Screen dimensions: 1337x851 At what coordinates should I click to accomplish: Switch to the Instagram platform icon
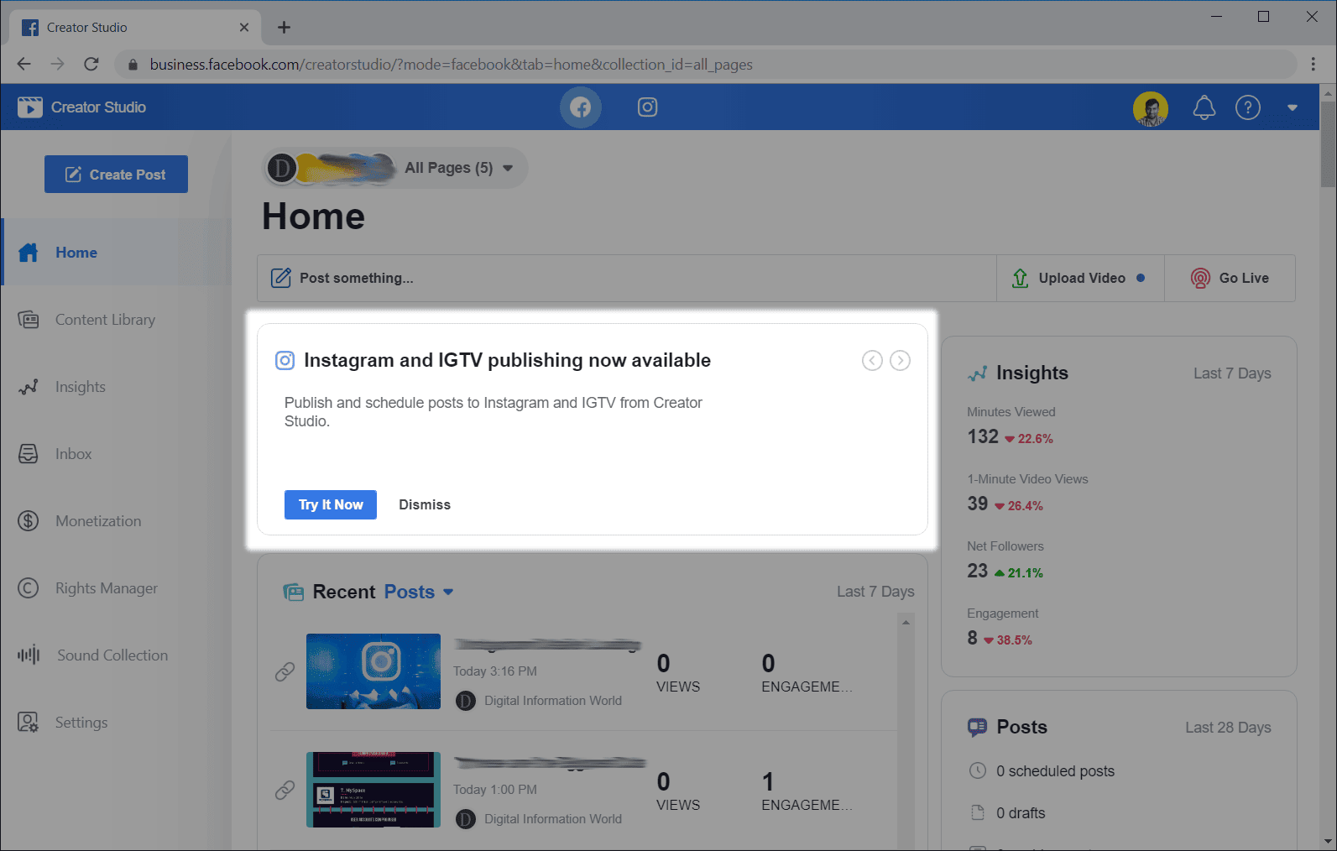coord(647,107)
